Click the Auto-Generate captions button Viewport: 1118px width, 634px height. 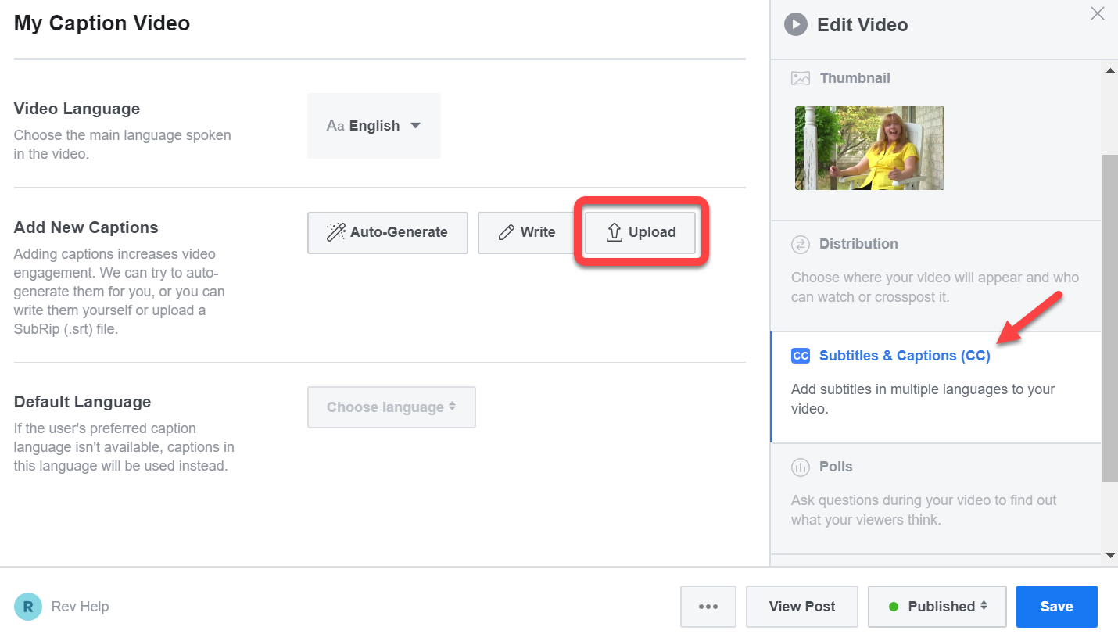coord(388,233)
